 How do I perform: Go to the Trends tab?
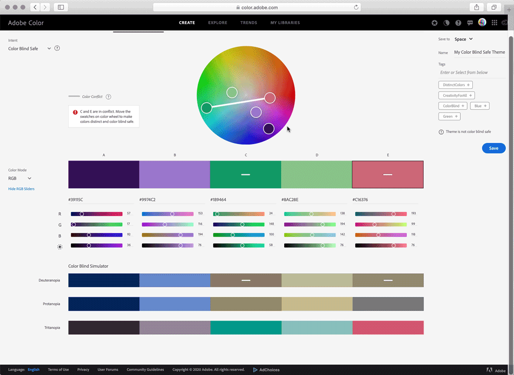tap(249, 23)
